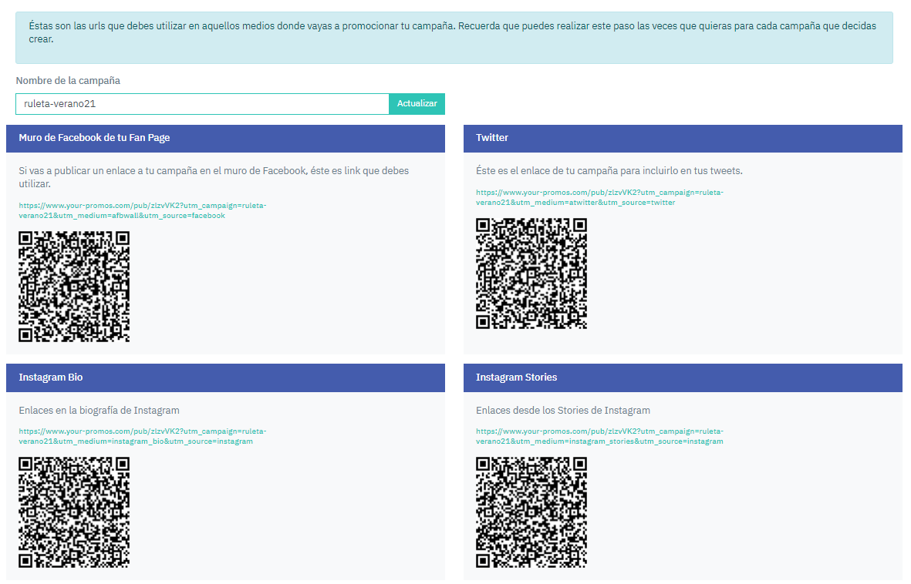Open the Instagram Bio campaign URL link
911x584 pixels.
click(x=143, y=437)
